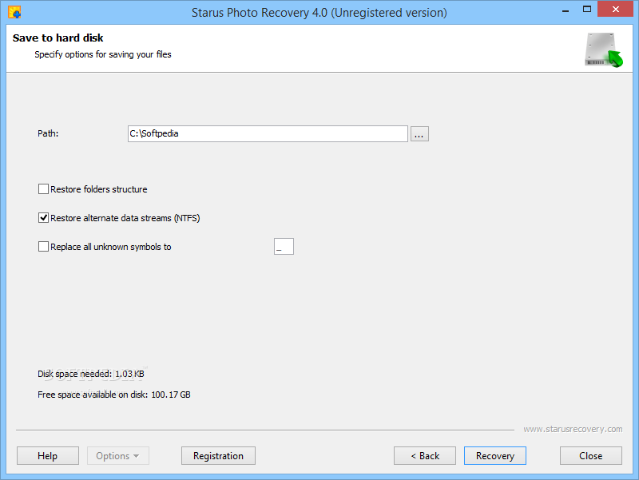Go back with the < Back button
Screen dimensions: 639x480
tap(425, 455)
